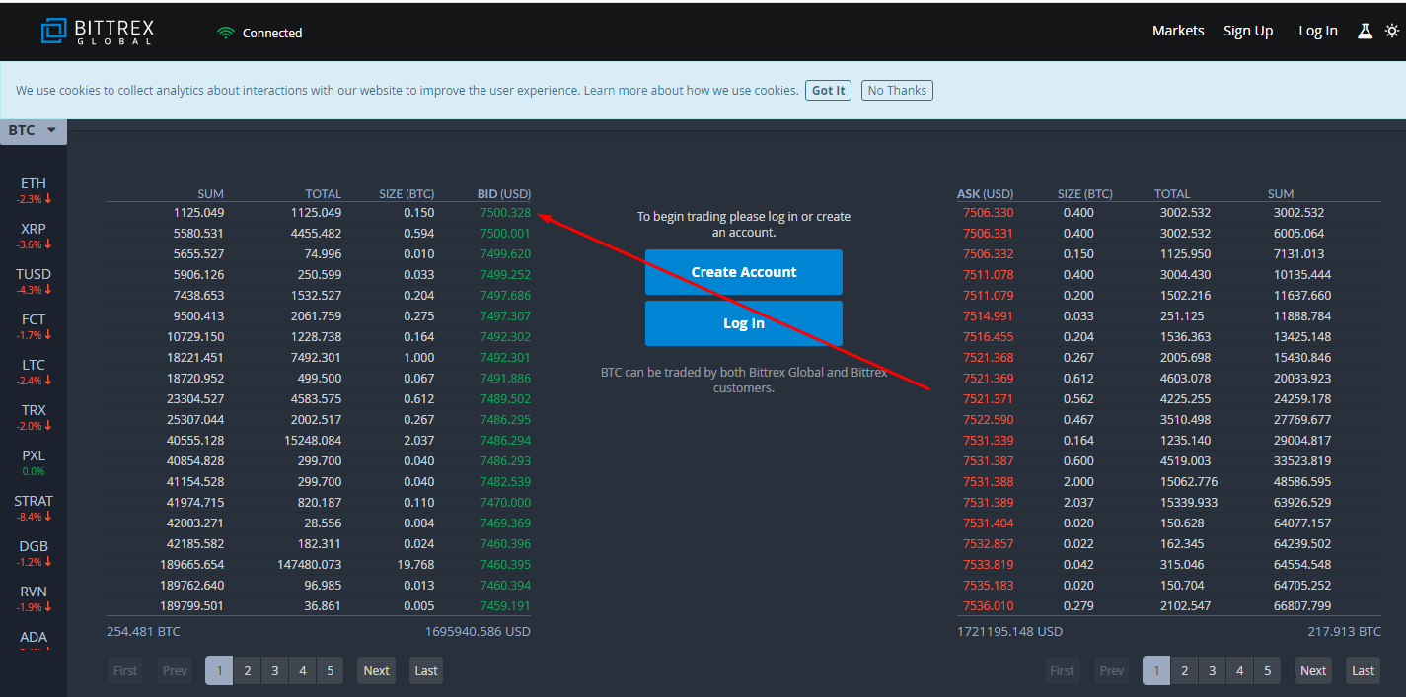Dismiss cookies with Got It
Screen dimensions: 1406x697
click(829, 90)
